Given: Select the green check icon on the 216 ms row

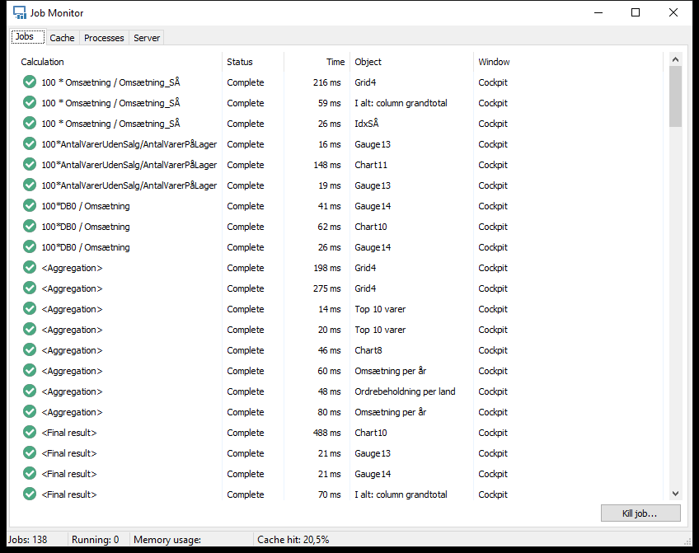Looking at the screenshot, I should [x=30, y=82].
